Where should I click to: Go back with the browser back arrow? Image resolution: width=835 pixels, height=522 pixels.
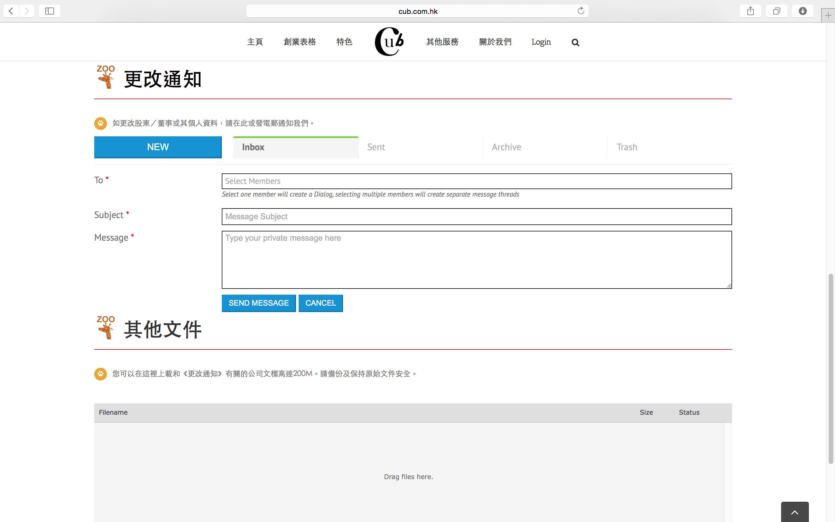click(x=11, y=11)
